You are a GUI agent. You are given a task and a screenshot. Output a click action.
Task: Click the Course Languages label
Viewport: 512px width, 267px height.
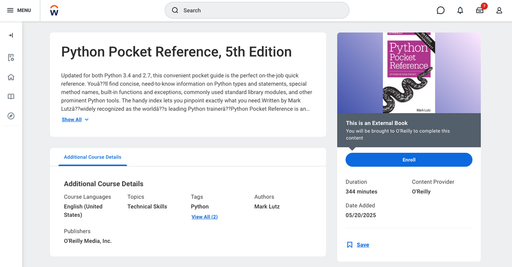coord(87,197)
